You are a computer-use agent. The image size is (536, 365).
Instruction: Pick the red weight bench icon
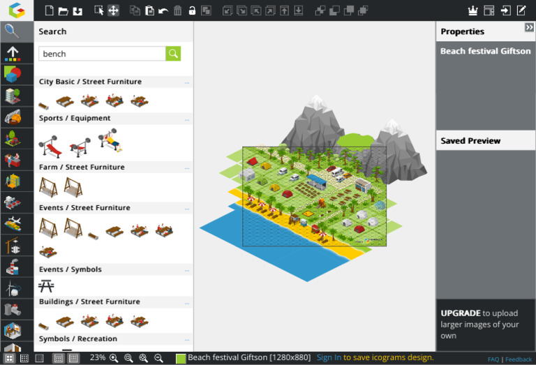coord(50,147)
